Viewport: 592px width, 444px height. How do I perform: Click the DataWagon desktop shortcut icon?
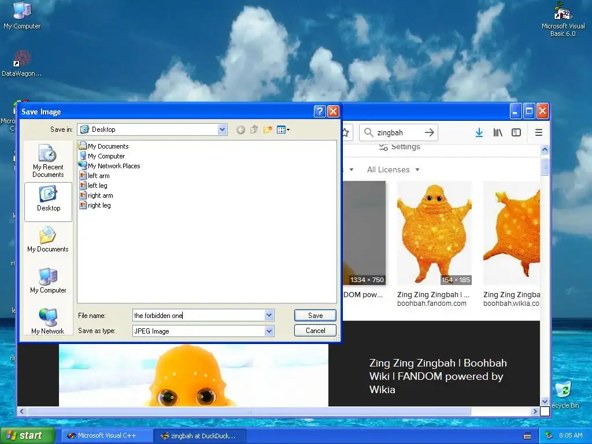click(22, 64)
